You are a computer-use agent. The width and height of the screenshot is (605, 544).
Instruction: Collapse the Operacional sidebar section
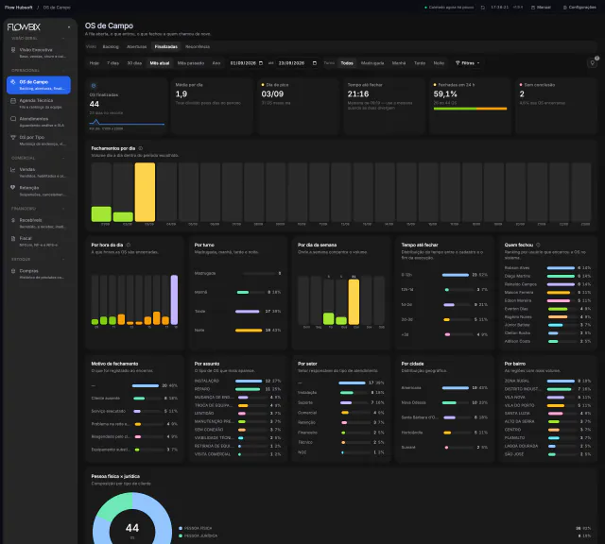63,70
